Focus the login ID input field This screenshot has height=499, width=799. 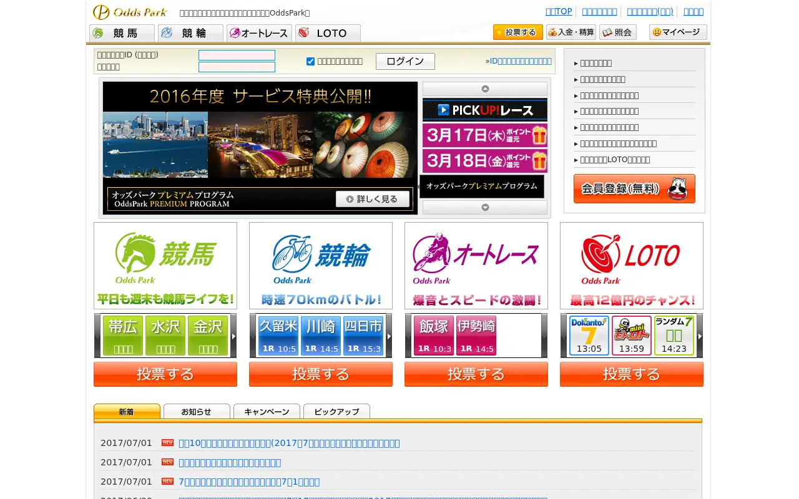coord(237,55)
